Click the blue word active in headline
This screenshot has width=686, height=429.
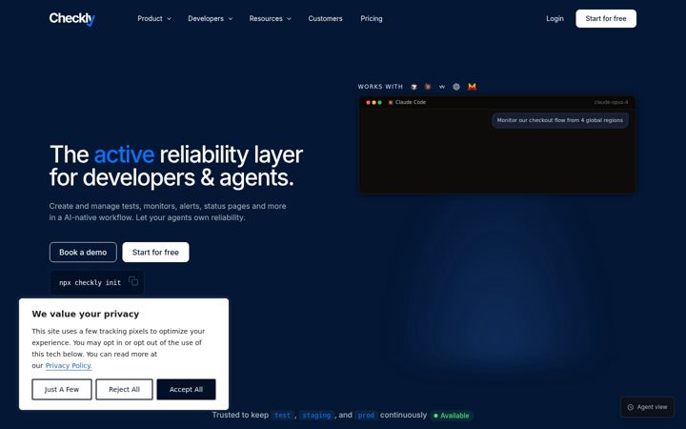click(x=124, y=154)
